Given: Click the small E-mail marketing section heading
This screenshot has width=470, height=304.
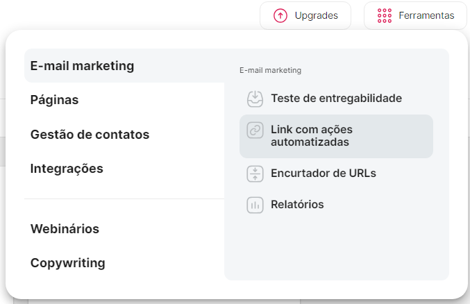Looking at the screenshot, I should [270, 70].
